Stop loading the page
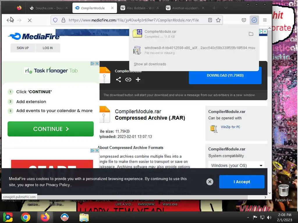 coord(30,20)
